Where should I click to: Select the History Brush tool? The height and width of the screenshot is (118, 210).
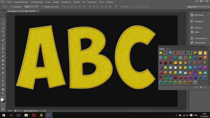[x=3, y=52]
